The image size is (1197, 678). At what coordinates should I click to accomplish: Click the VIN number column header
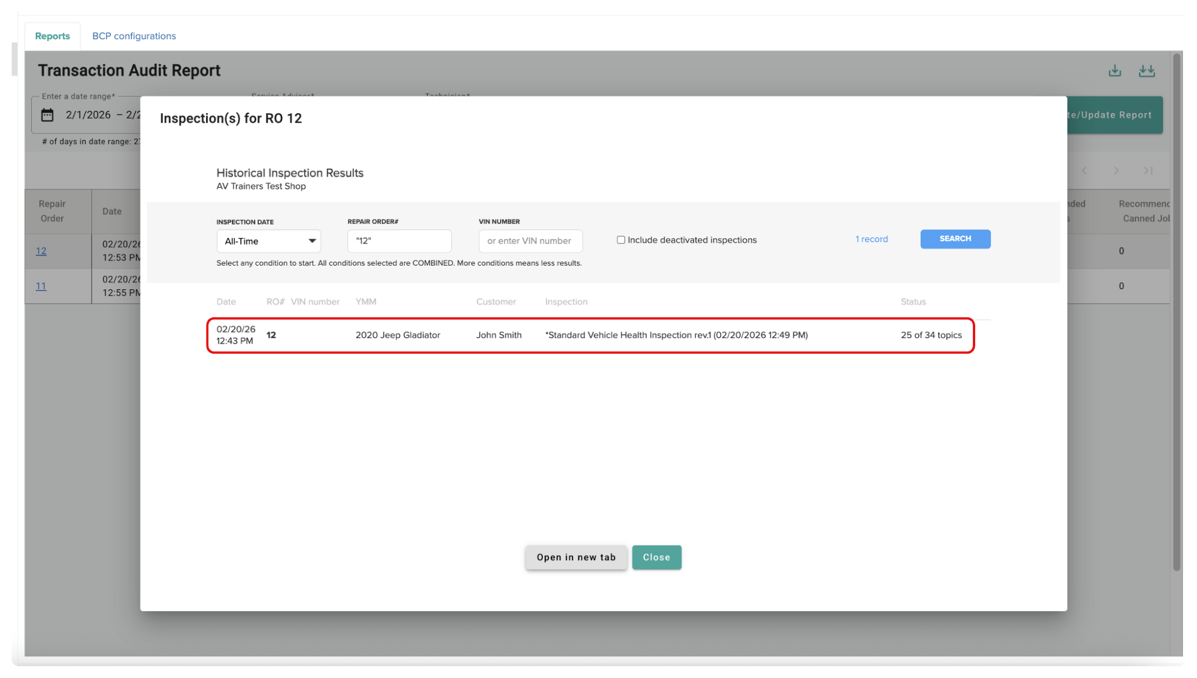point(315,301)
